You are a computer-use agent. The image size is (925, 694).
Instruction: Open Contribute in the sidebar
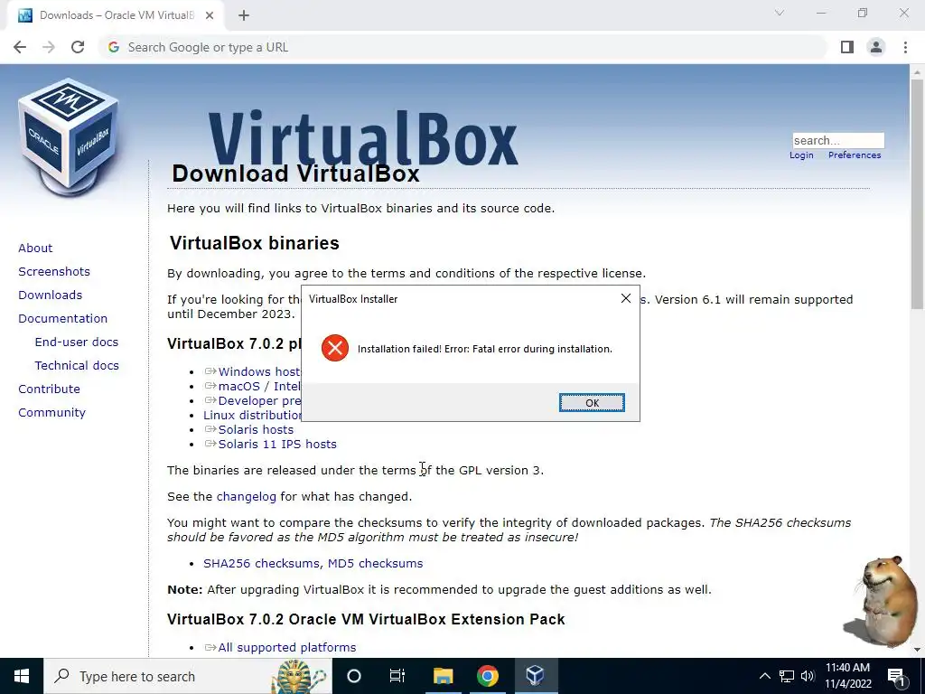(49, 389)
